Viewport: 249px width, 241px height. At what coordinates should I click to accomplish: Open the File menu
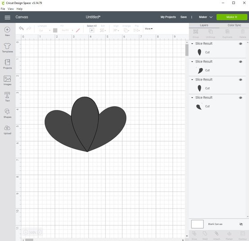click(3, 9)
